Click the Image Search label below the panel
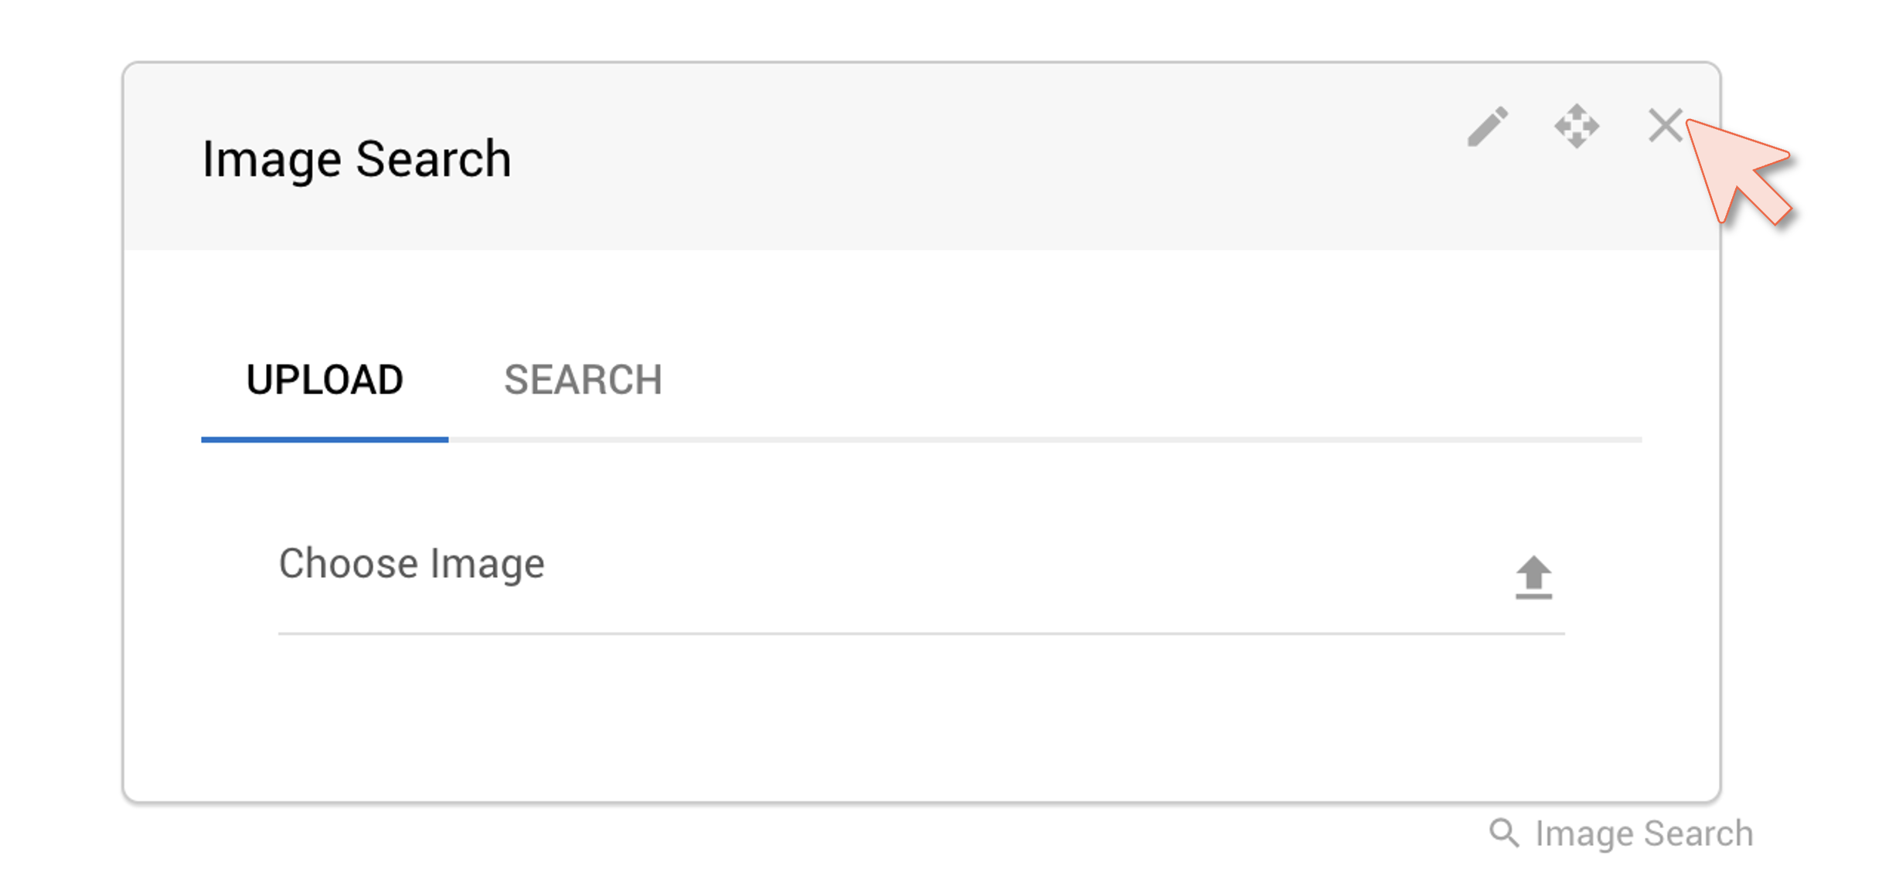This screenshot has width=1889, height=876. point(1644,834)
